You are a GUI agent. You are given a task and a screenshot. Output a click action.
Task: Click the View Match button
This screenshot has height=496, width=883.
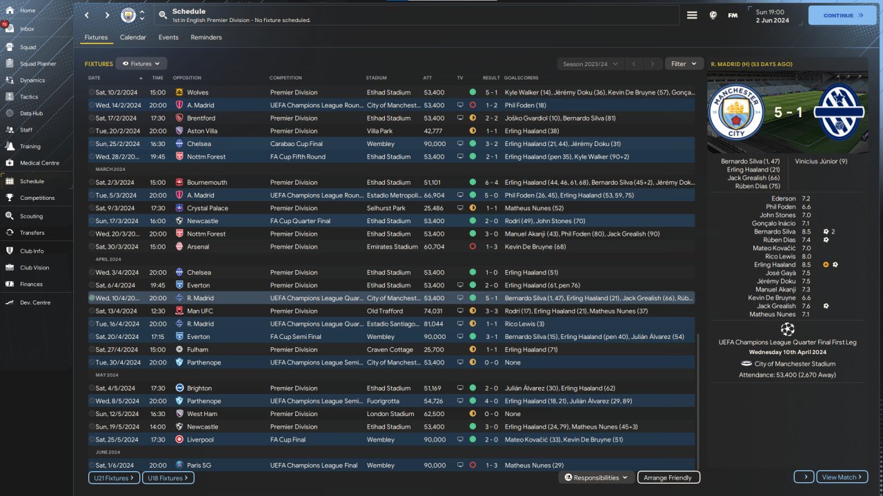coord(842,477)
